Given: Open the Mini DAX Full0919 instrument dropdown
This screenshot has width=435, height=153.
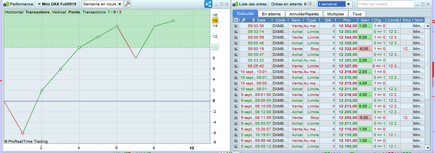Looking at the screenshot, I should point(57,4).
